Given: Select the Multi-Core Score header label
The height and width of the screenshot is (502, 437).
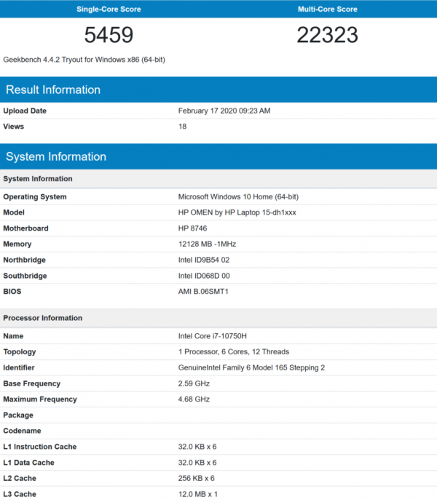Looking at the screenshot, I should click(327, 9).
